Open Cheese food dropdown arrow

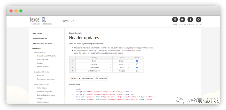129,61
